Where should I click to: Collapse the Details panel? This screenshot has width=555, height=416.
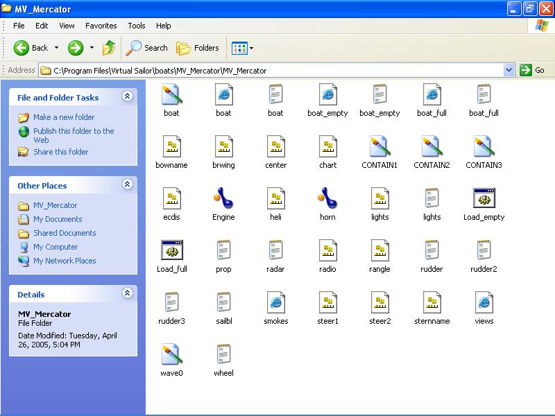128,293
